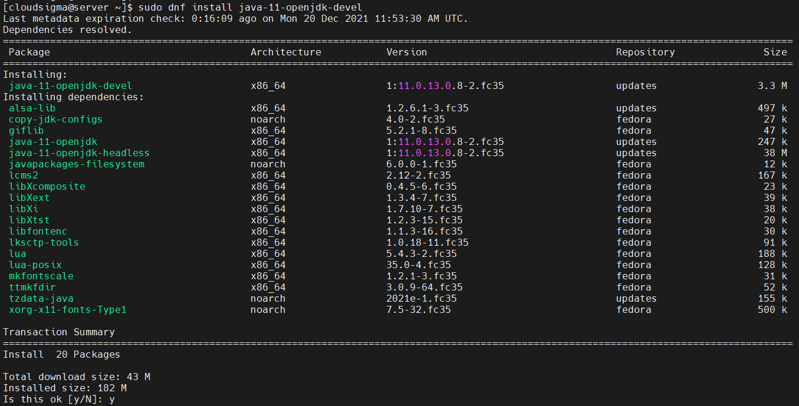The image size is (799, 406).
Task: Click the Version column header
Action: click(x=407, y=52)
